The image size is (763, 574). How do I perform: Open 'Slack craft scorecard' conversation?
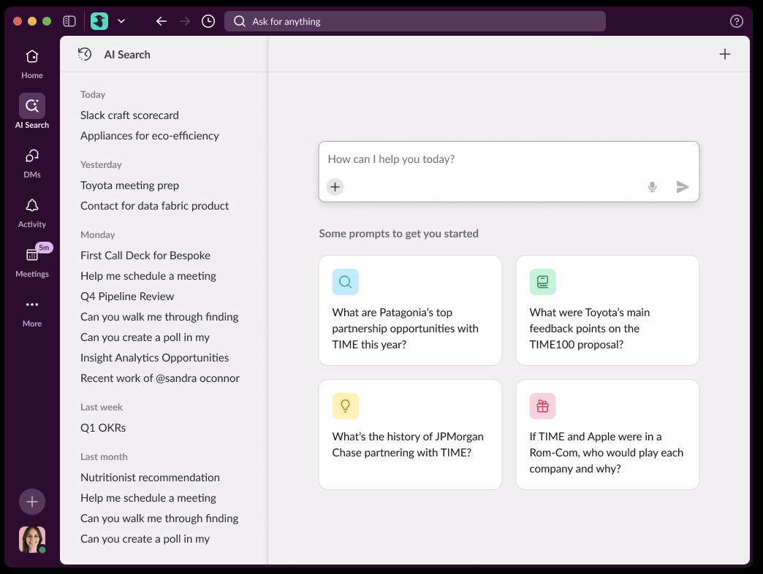point(129,115)
